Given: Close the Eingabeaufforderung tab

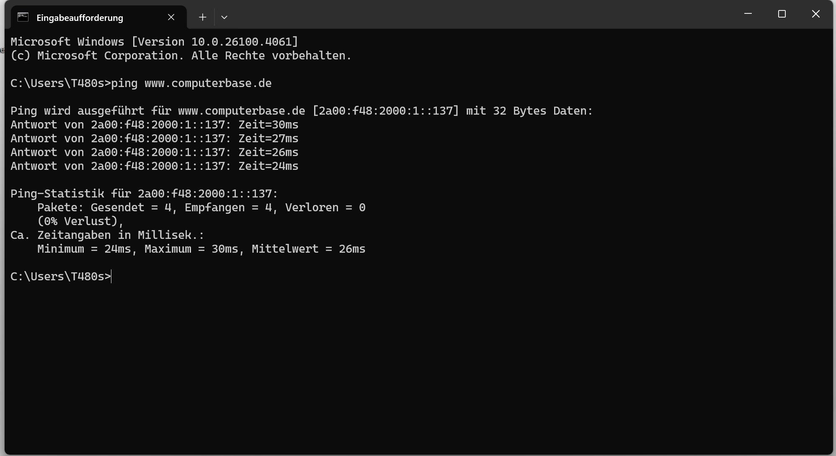Looking at the screenshot, I should [171, 17].
